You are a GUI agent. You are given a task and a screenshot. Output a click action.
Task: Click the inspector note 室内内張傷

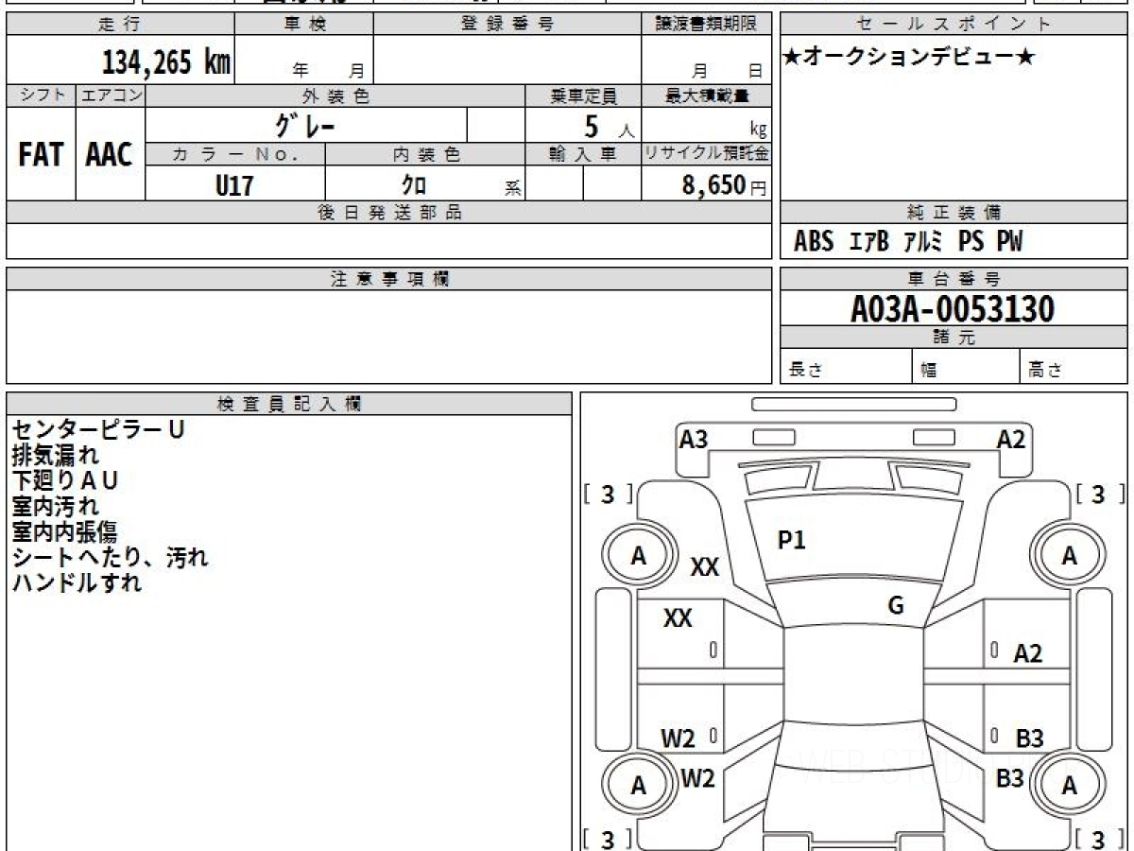pyautogui.click(x=64, y=531)
